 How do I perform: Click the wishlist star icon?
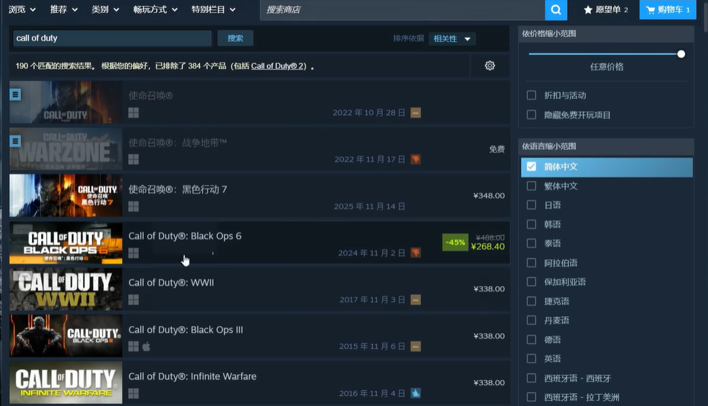(588, 10)
